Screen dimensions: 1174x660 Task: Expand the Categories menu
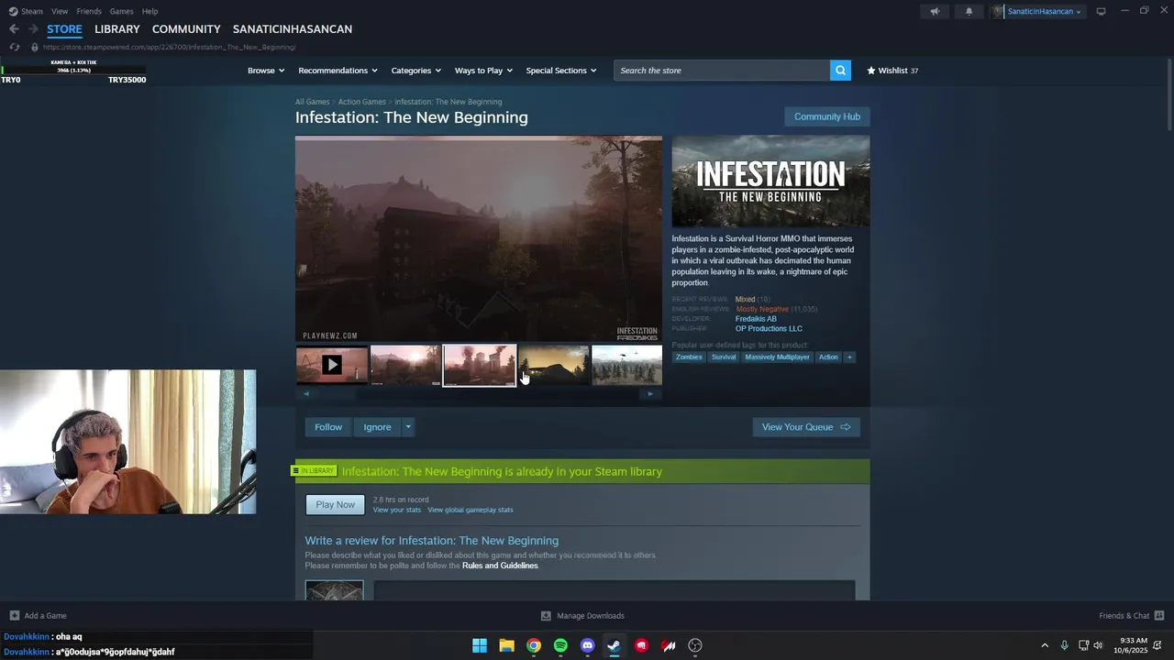(x=415, y=71)
